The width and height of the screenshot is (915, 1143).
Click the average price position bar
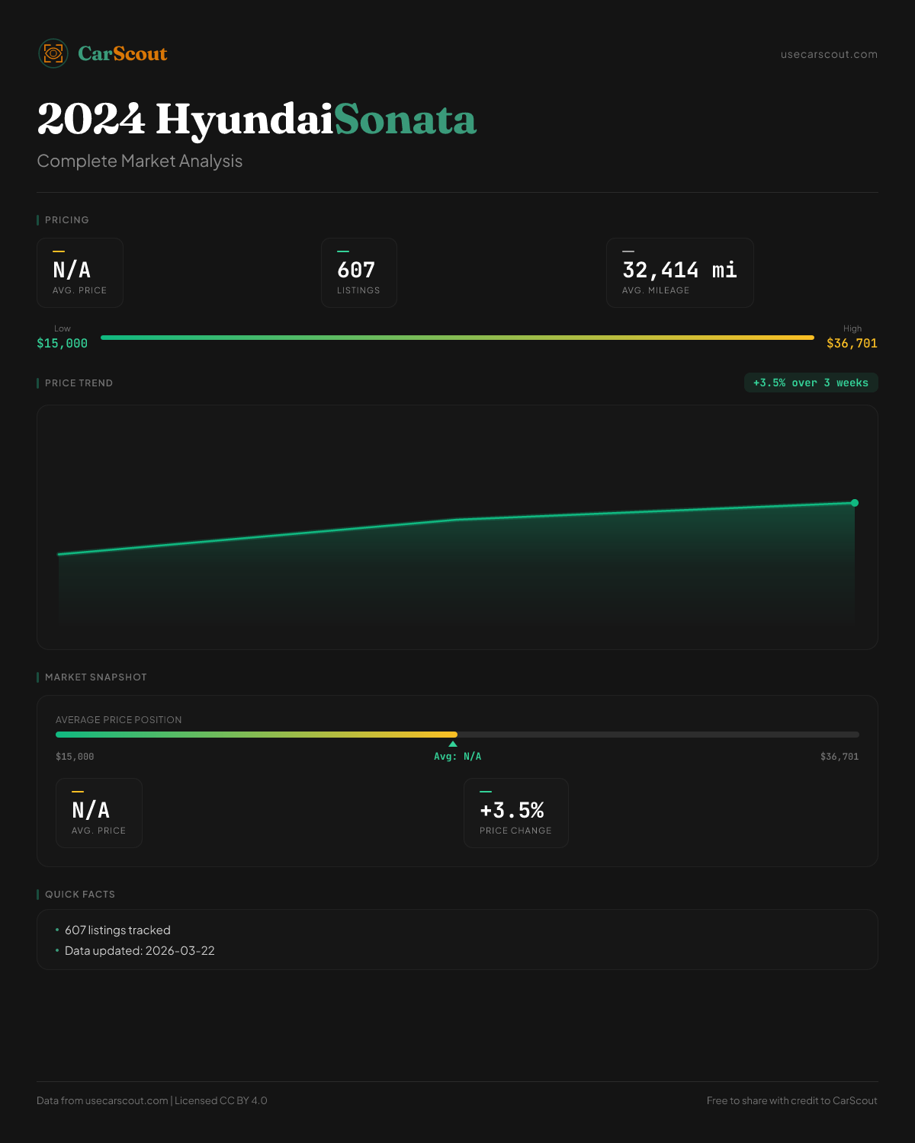click(457, 735)
